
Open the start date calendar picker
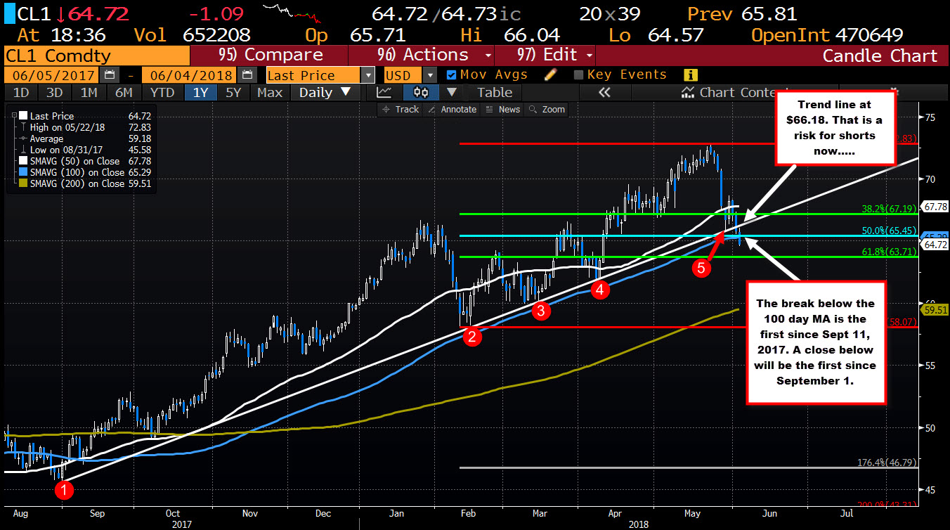pyautogui.click(x=109, y=75)
